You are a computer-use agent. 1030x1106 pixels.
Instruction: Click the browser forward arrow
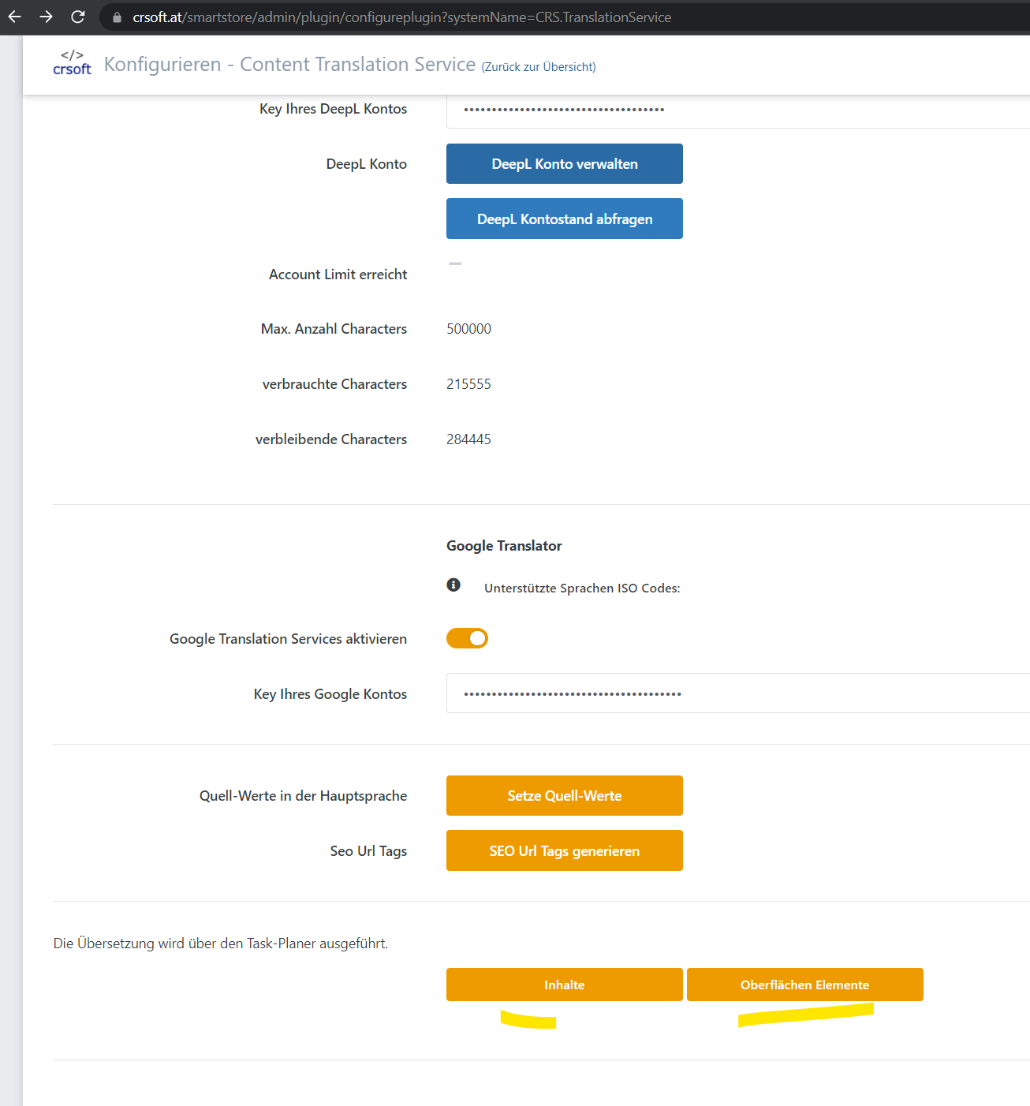(46, 17)
